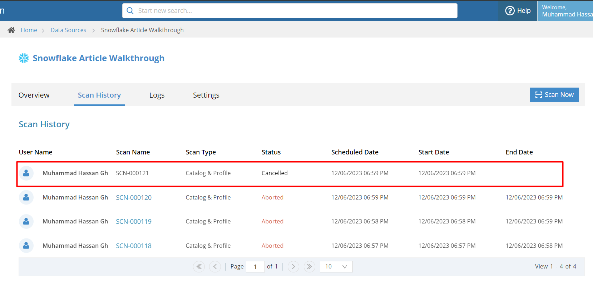This screenshot has width=593, height=281.
Task: Click the search magnifier icon
Action: click(x=130, y=11)
